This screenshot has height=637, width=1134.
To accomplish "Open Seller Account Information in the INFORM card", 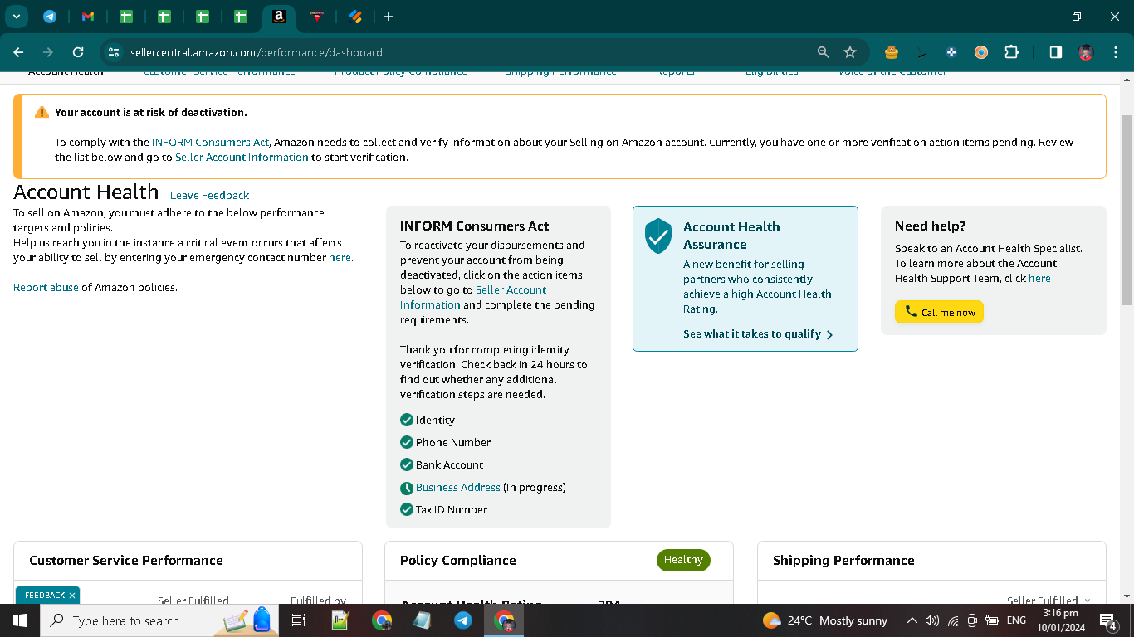I will (x=473, y=297).
